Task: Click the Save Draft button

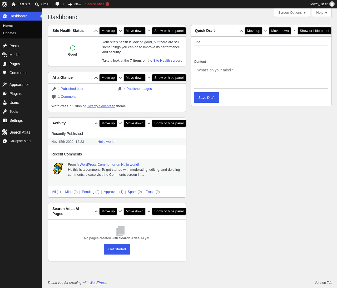Action: [x=206, y=97]
